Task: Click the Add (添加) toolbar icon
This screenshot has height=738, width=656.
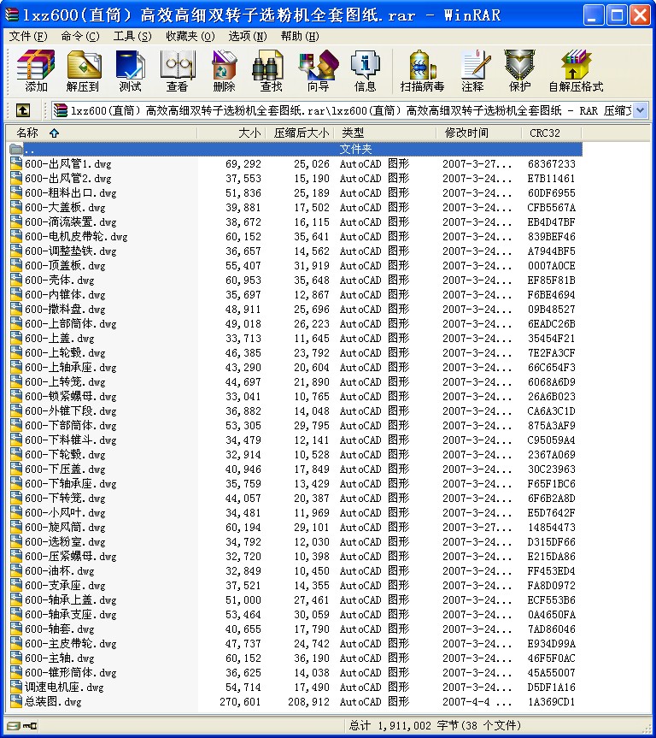Action: (36, 71)
